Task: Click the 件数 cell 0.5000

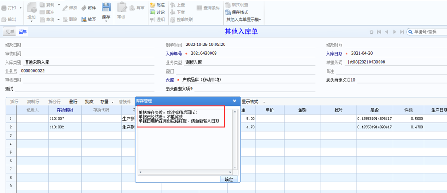Action: pyautogui.click(x=408, y=119)
